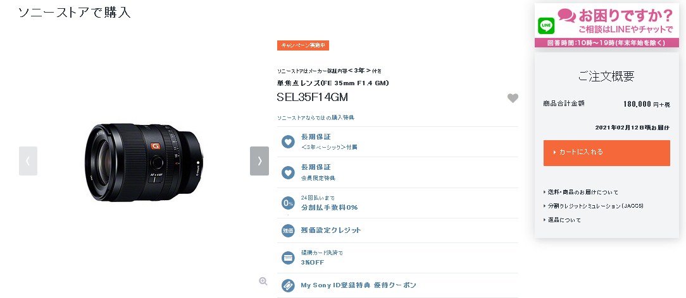Open 残価設定クレジット details
The width and height of the screenshot is (686, 298).
tap(331, 230)
